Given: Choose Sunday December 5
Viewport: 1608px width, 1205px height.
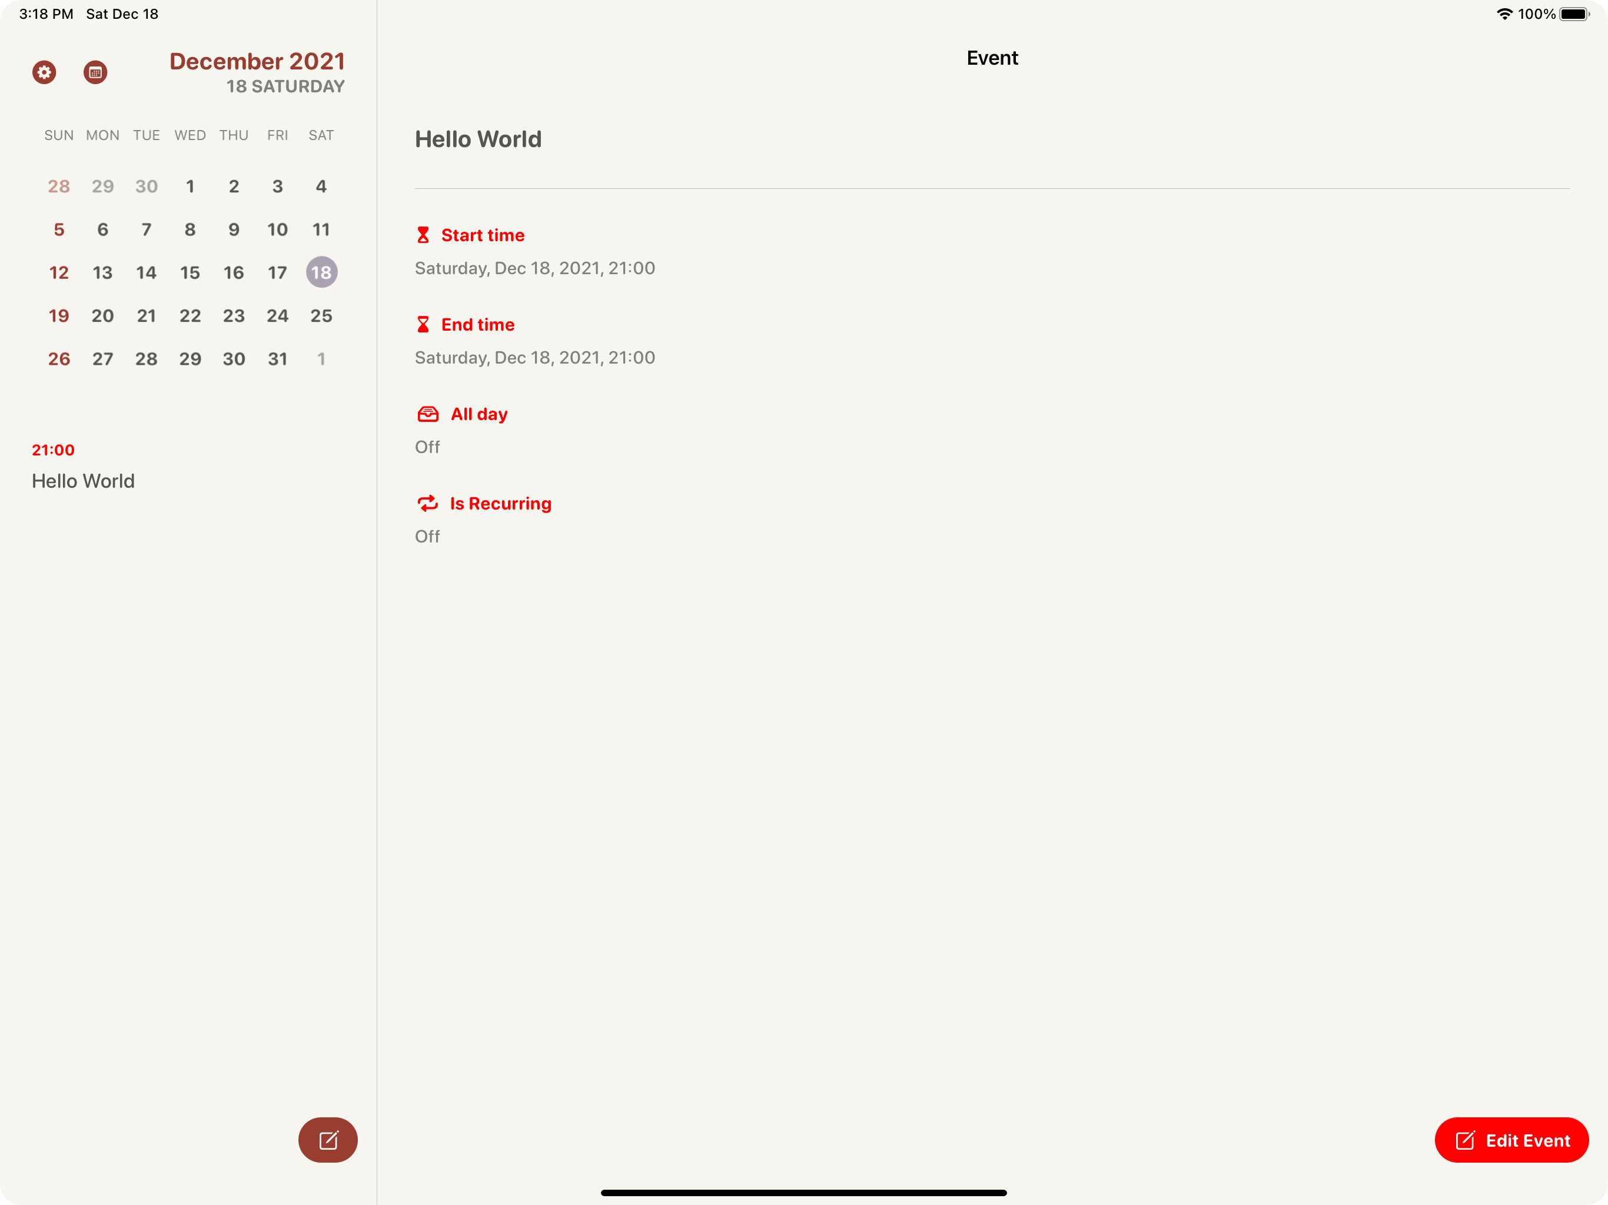Looking at the screenshot, I should [x=59, y=229].
